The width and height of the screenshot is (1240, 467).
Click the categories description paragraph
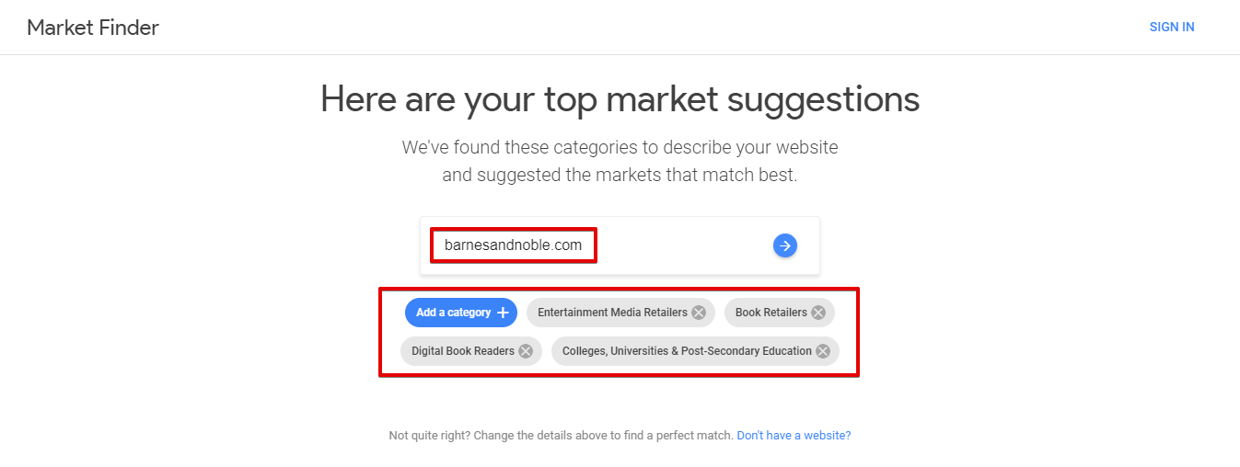tap(620, 161)
